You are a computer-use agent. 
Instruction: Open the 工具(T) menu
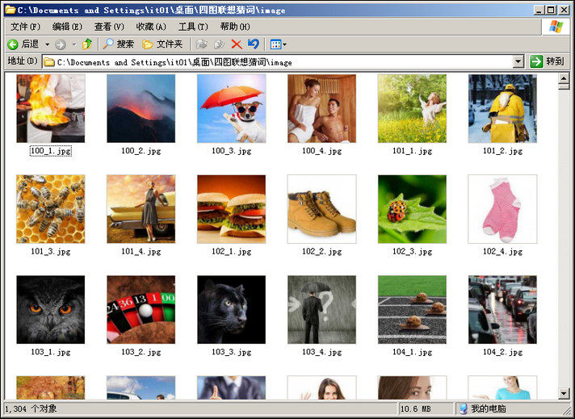(193, 27)
